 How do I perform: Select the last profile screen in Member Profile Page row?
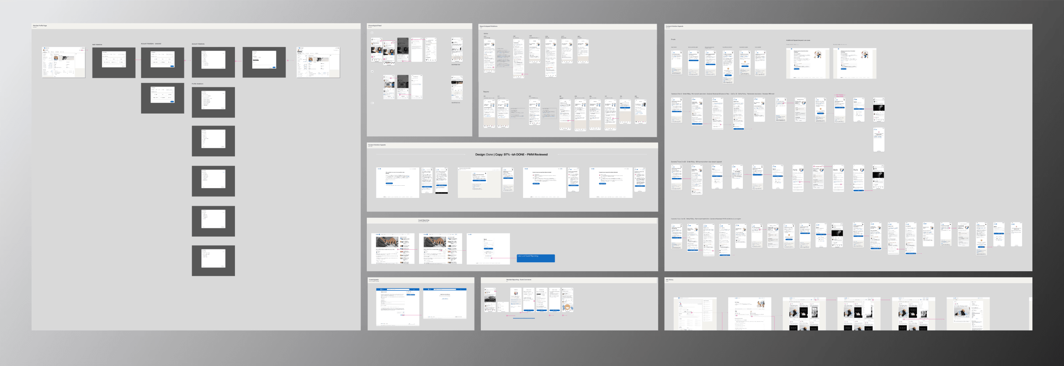click(x=318, y=62)
